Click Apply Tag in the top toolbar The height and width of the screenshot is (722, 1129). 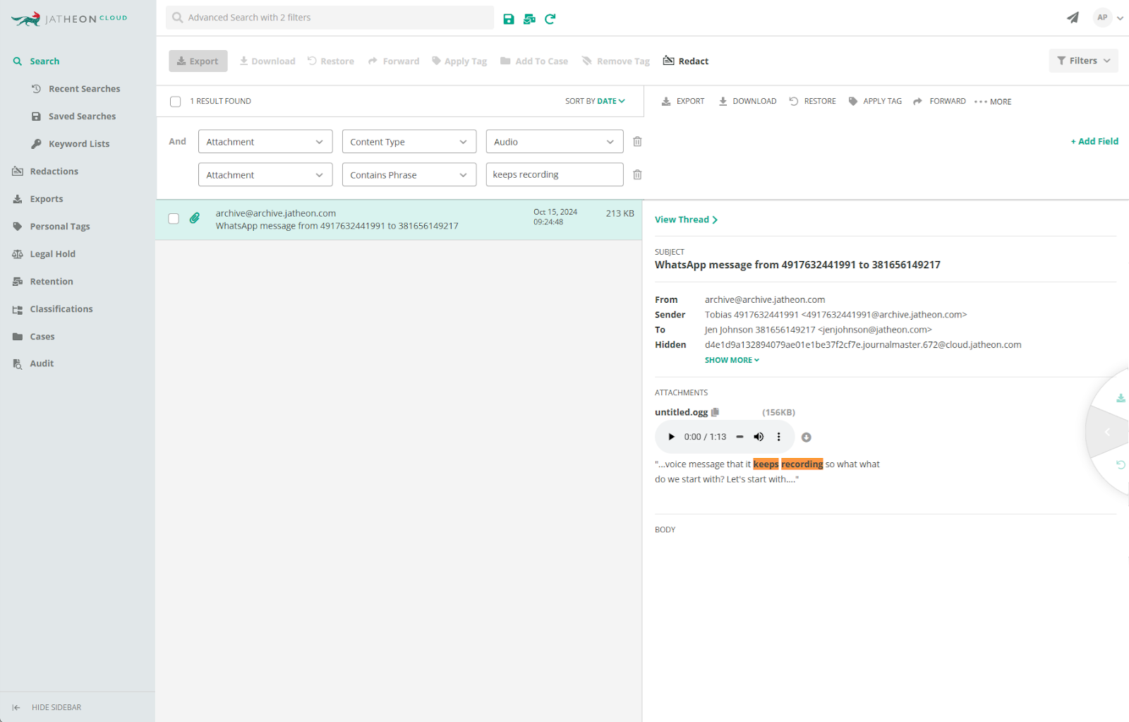pyautogui.click(x=459, y=61)
